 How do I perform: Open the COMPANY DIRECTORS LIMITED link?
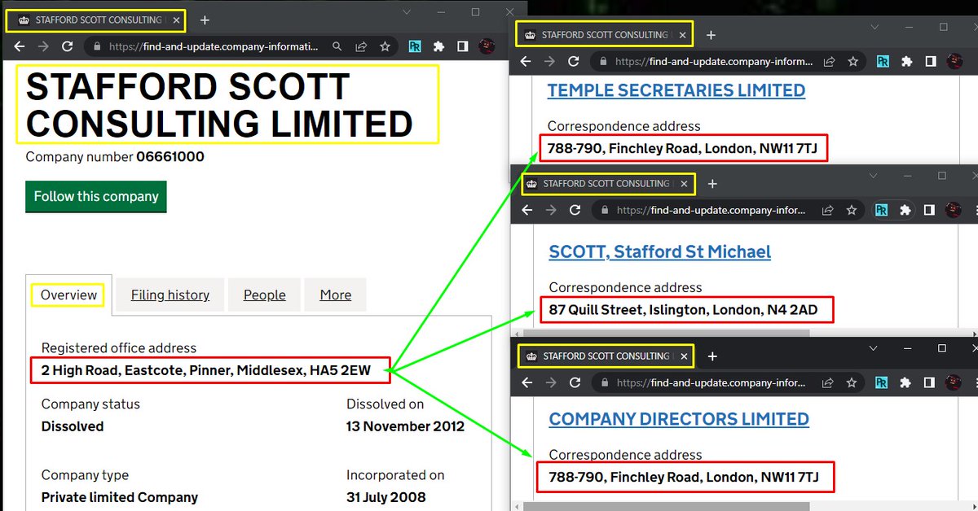679,419
